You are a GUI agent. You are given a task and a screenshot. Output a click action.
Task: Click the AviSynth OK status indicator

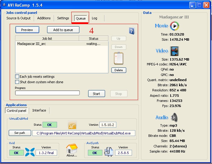tap(95, 153)
